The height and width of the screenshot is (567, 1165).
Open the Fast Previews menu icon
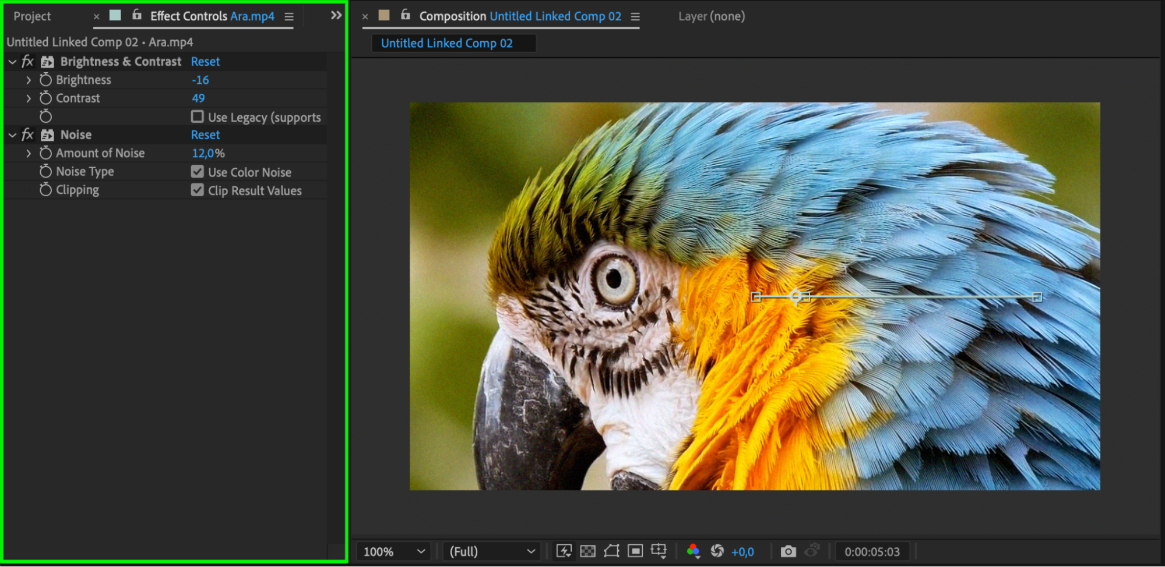click(x=564, y=551)
